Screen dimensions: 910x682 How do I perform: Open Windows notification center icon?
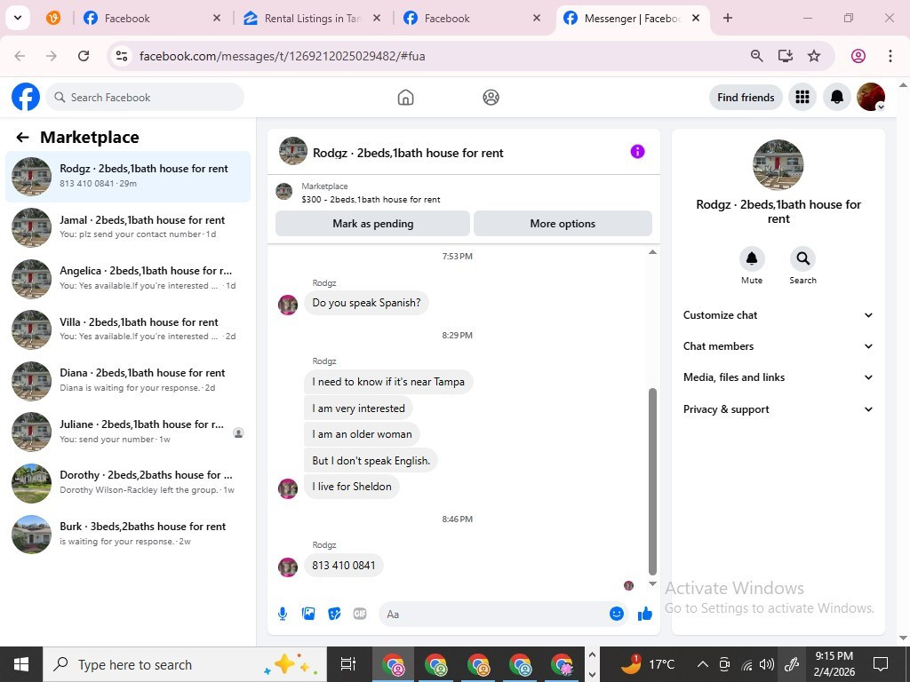tap(881, 664)
